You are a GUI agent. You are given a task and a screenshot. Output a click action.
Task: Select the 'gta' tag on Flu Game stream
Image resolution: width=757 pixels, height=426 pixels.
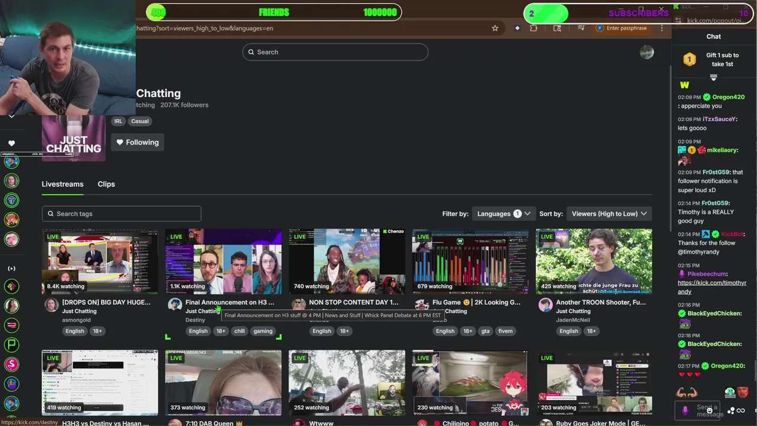click(x=486, y=331)
